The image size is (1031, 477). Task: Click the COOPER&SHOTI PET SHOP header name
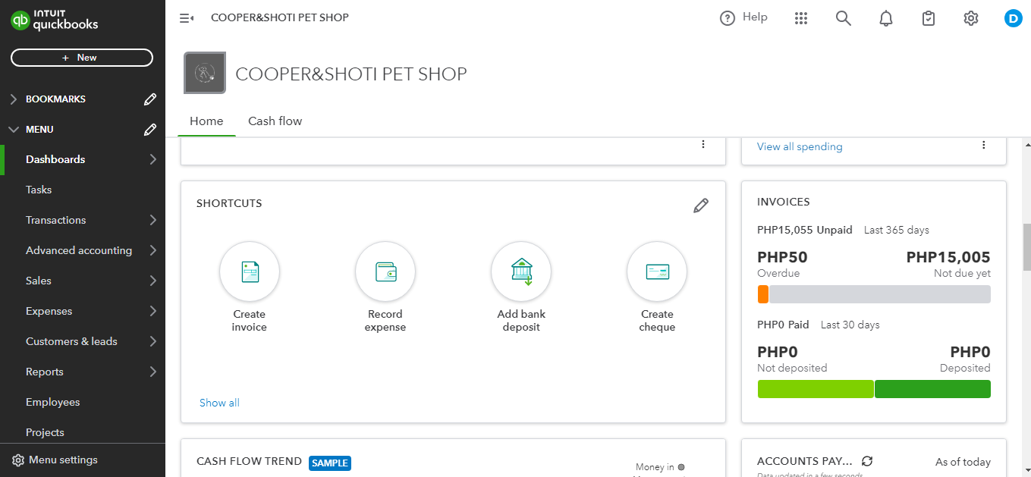(x=280, y=17)
